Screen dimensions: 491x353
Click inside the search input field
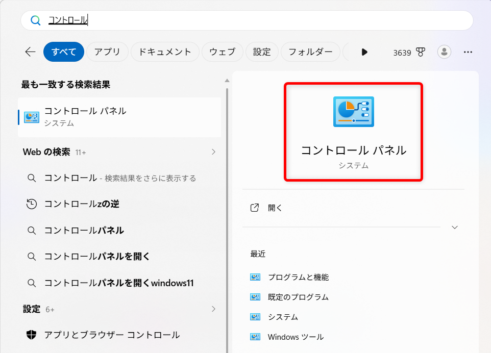click(x=153, y=20)
